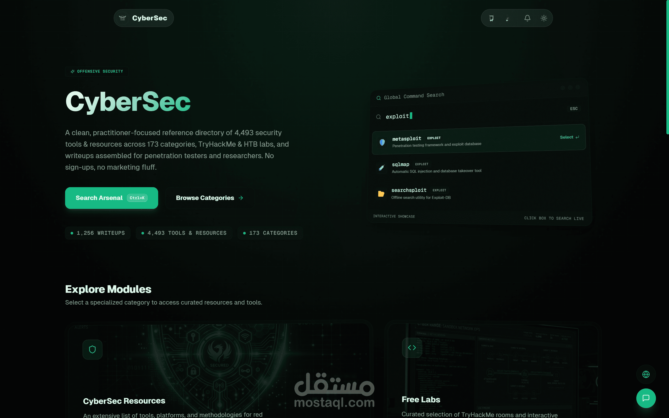The image size is (669, 418).
Task: Click the small header icon beside the bell
Action: pyautogui.click(x=507, y=19)
